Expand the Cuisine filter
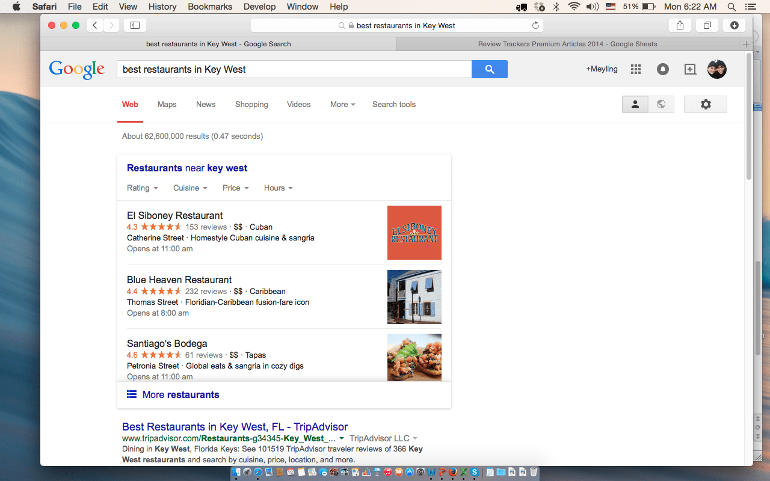 pos(190,188)
